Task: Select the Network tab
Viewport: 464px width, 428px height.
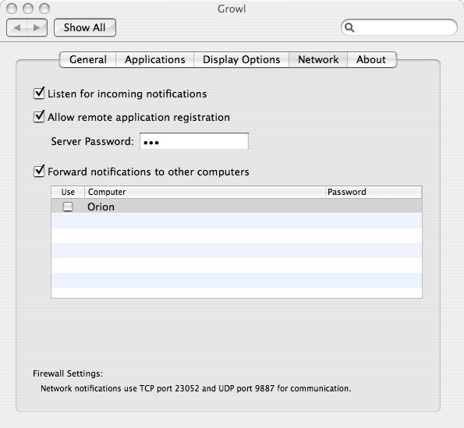Action: click(318, 60)
